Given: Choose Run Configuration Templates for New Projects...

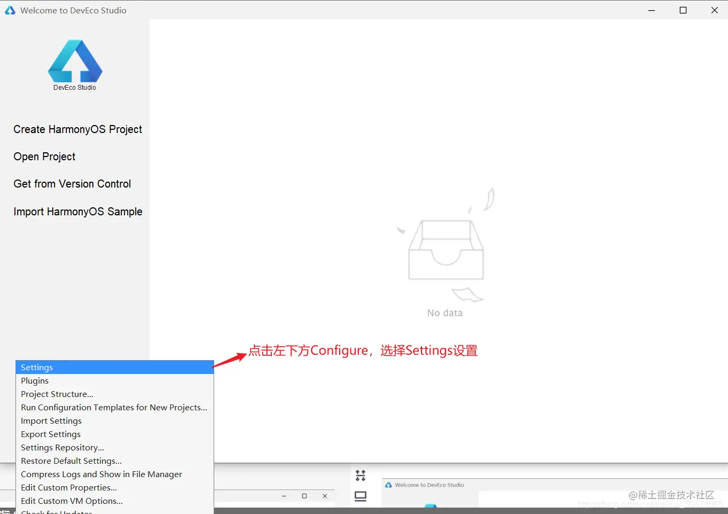Looking at the screenshot, I should pos(115,408).
